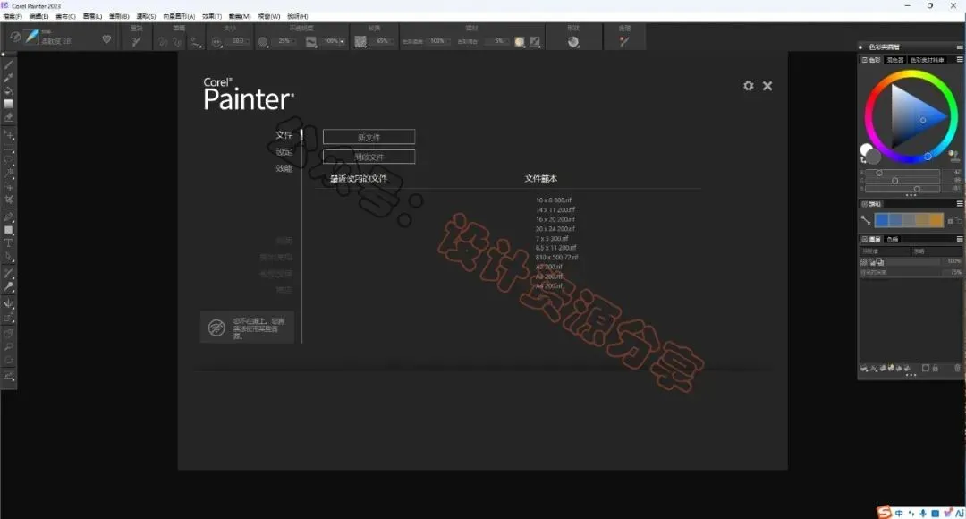Toggle the 色彩 panel header checkbox
966x519 pixels.
(x=864, y=60)
